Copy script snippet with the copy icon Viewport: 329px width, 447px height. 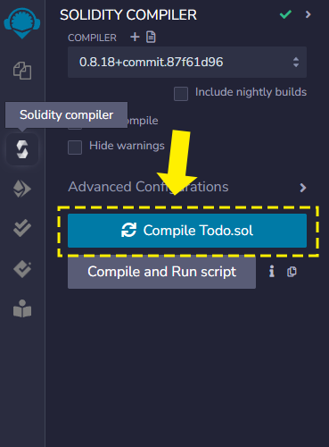click(292, 272)
